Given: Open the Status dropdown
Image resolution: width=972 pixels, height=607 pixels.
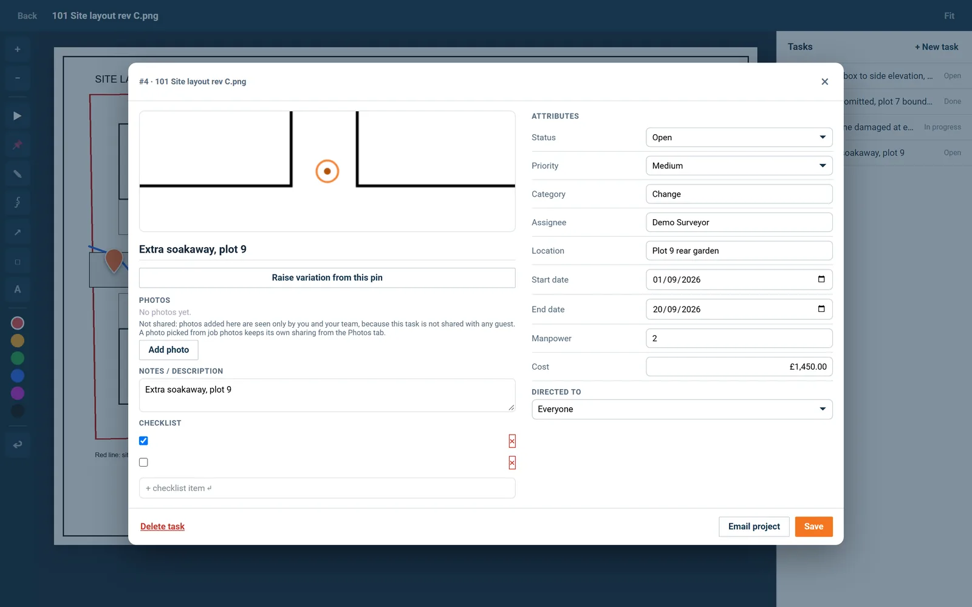Looking at the screenshot, I should tap(739, 137).
